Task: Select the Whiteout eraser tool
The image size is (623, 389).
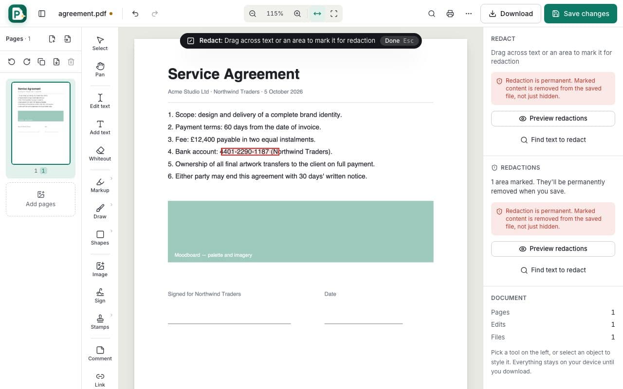Action: pos(100,154)
